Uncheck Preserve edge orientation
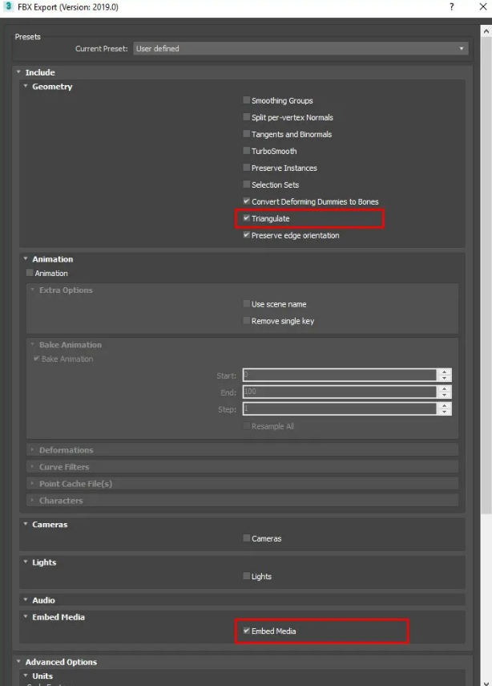 [247, 235]
